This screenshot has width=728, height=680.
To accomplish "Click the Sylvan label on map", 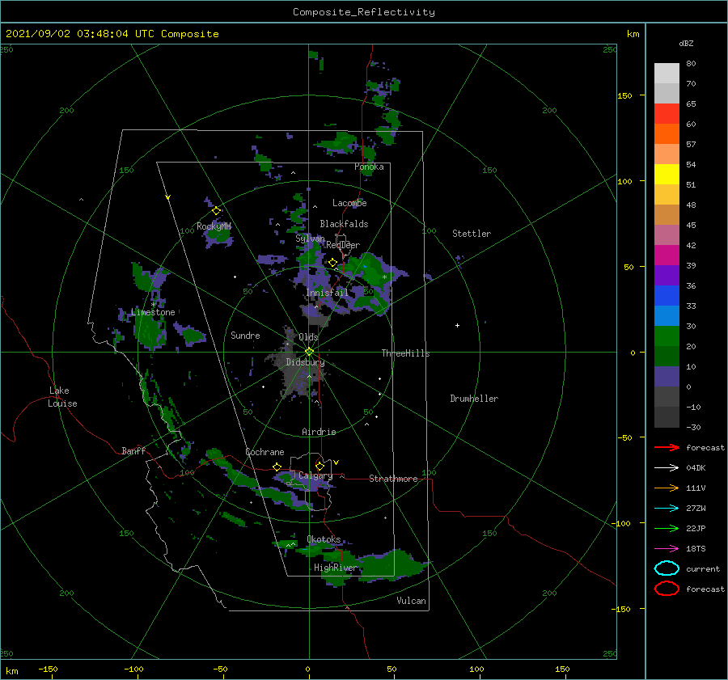I will [310, 239].
